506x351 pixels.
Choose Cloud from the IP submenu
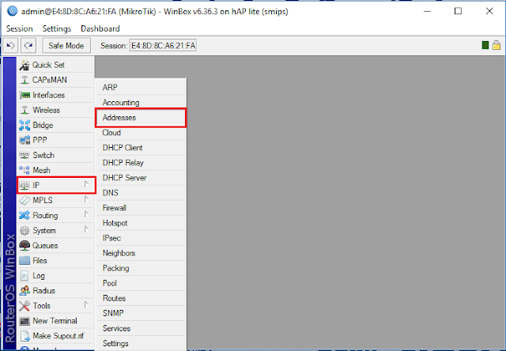click(x=141, y=133)
